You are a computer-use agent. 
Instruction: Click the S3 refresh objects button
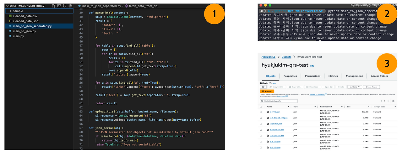[x=263, y=87]
